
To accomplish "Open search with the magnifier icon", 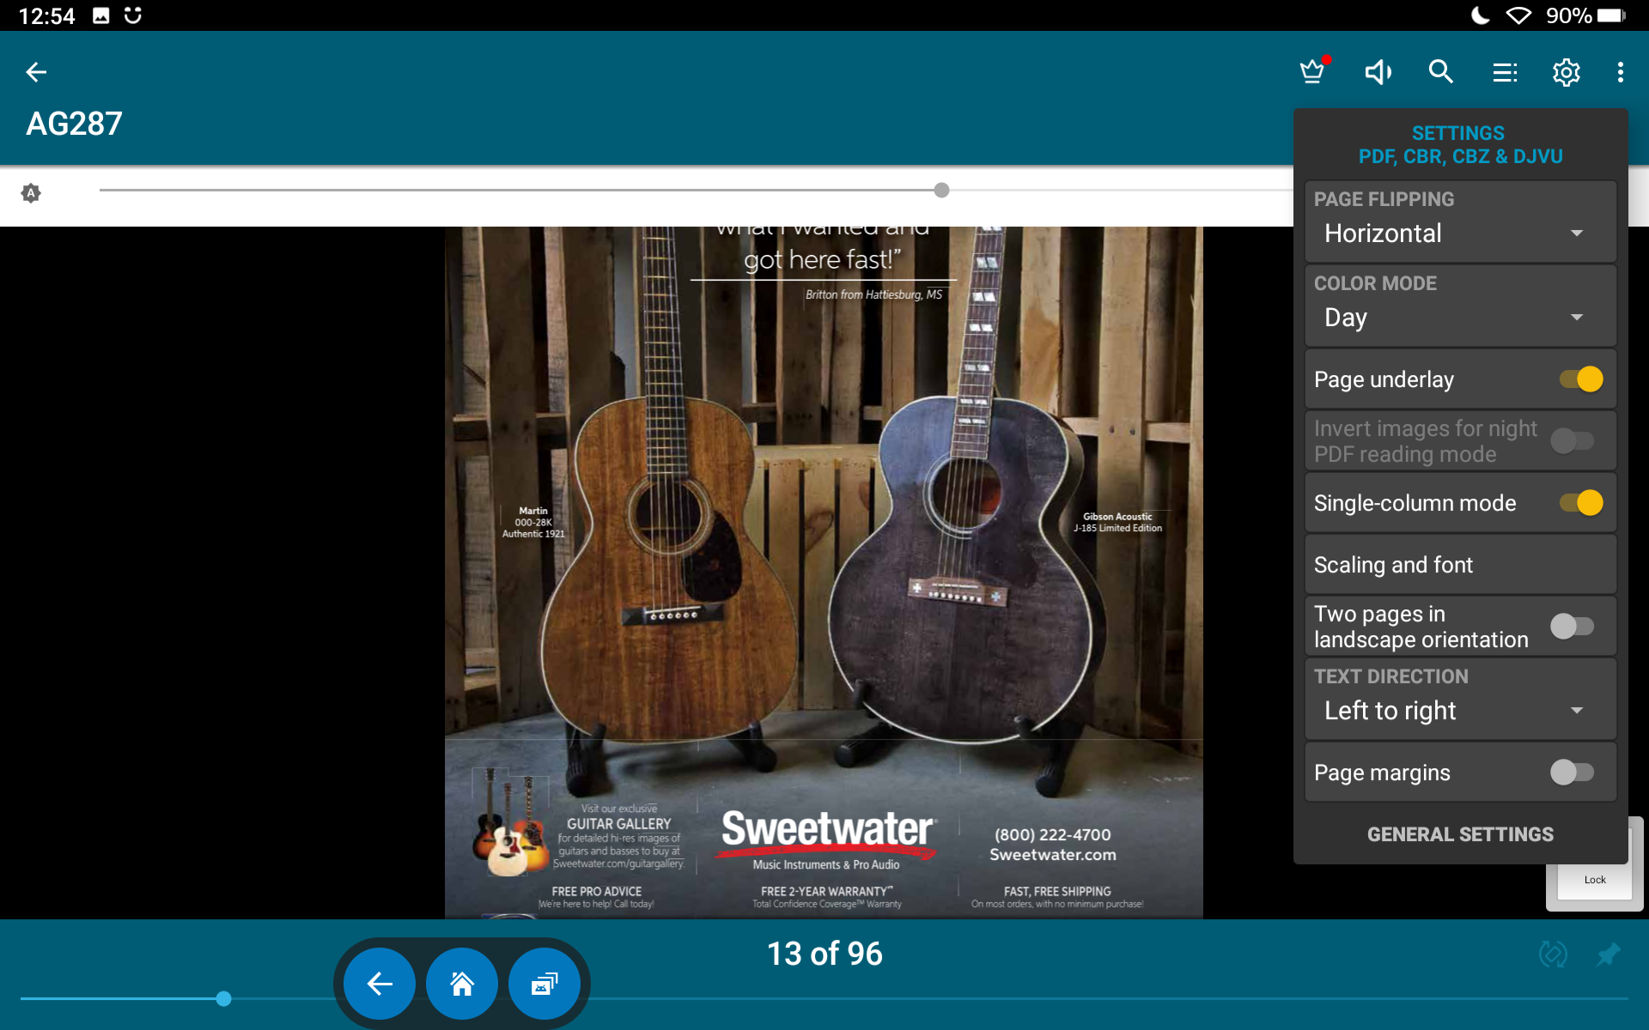I will coord(1441,72).
